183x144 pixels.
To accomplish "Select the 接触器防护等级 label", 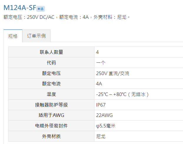I will [51, 105].
